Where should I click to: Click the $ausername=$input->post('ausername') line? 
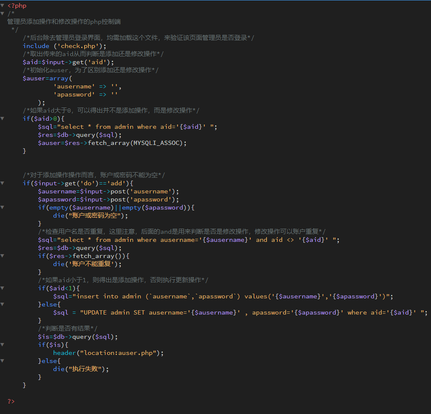click(x=108, y=191)
